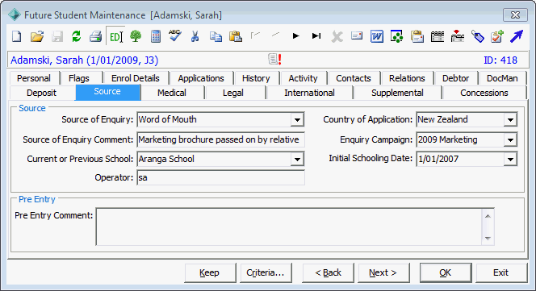Open the Country of Application dropdown

coord(510,119)
